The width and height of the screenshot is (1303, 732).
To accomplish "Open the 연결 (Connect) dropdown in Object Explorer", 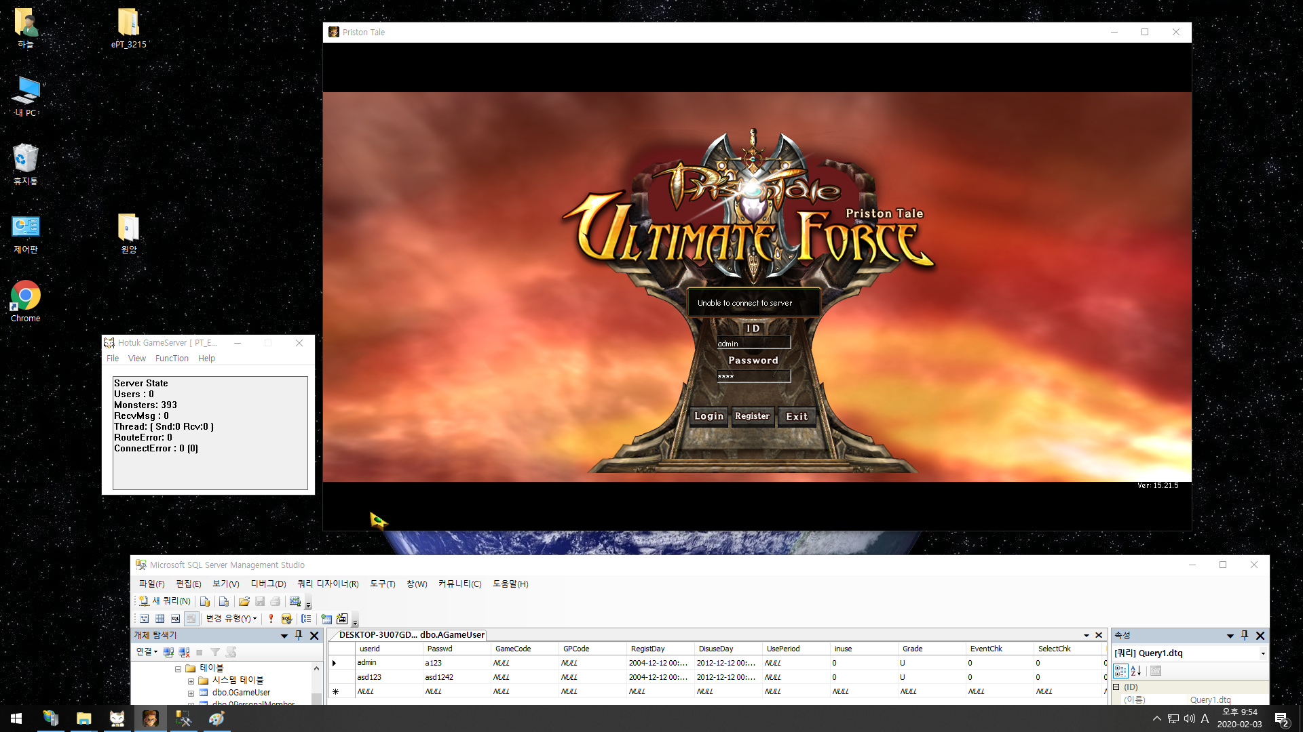I will point(147,652).
